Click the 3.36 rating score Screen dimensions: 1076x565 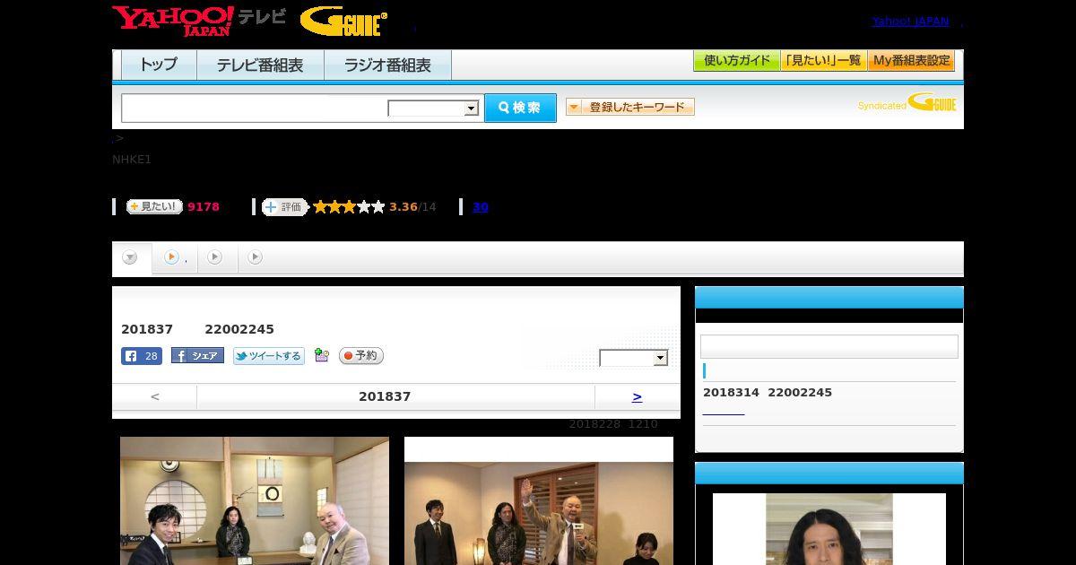point(403,207)
